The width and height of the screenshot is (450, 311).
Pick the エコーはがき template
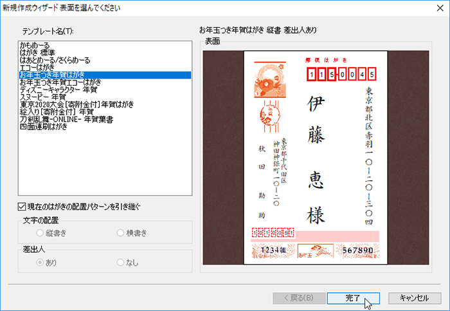click(x=38, y=68)
